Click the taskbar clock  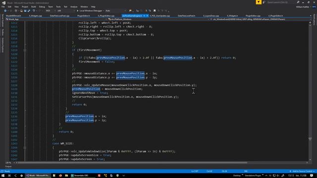tap(297, 176)
